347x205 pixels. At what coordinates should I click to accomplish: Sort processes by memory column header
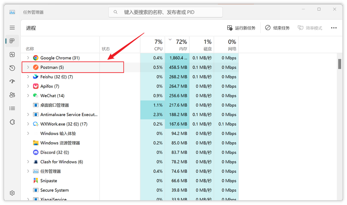[177, 45]
